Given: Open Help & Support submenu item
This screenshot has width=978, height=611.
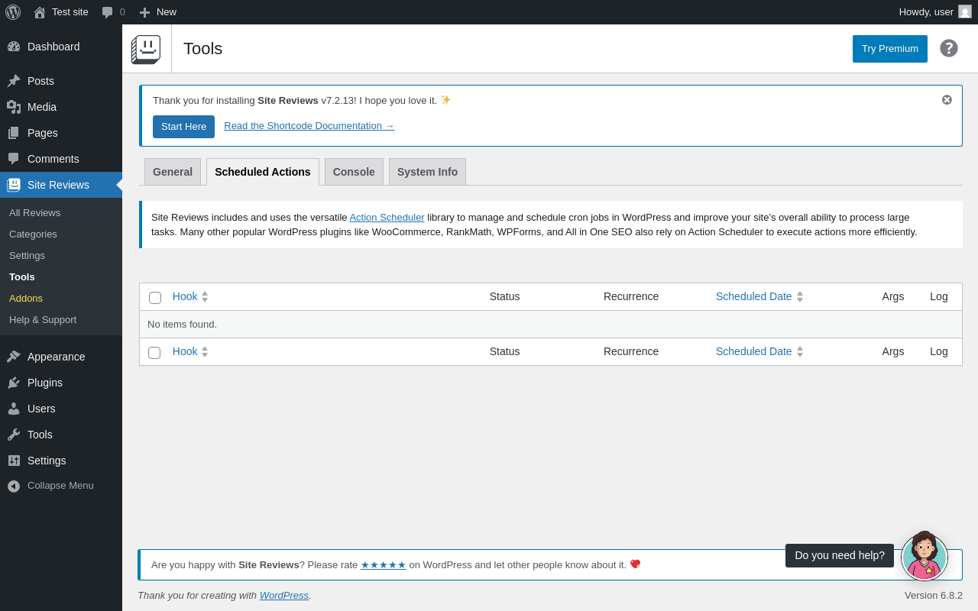Looking at the screenshot, I should 43,319.
